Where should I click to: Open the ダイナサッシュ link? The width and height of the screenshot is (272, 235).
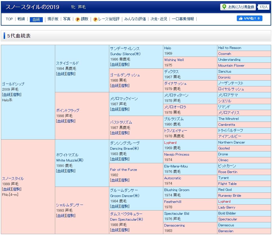[x=175, y=83]
